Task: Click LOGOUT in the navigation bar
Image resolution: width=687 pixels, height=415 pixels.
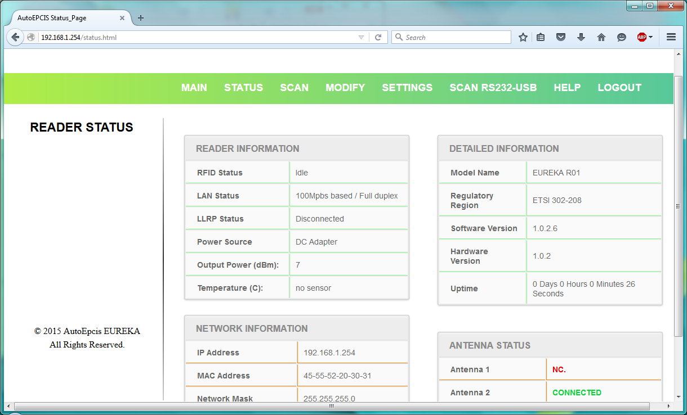Action: 619,88
